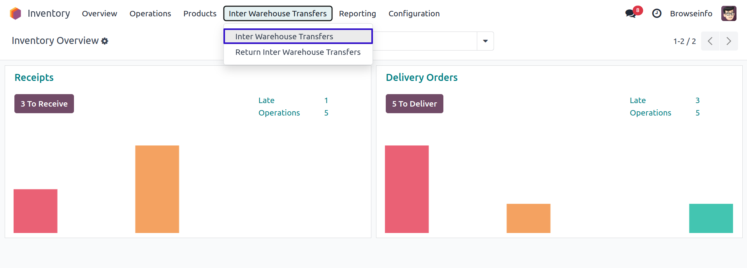The height and width of the screenshot is (268, 747).
Task: Open Late link in Delivery Orders card
Action: click(638, 100)
